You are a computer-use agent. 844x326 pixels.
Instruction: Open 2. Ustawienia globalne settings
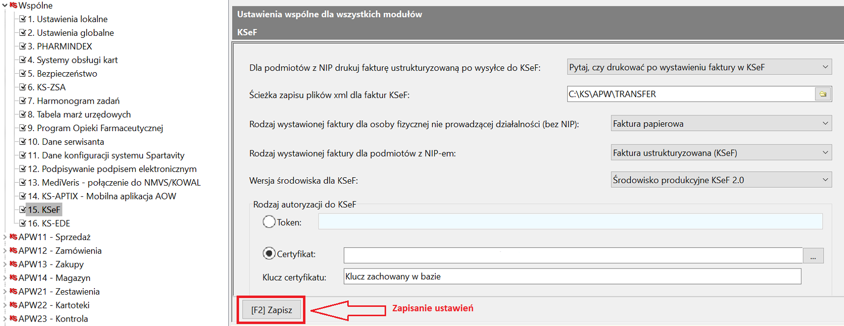point(70,33)
